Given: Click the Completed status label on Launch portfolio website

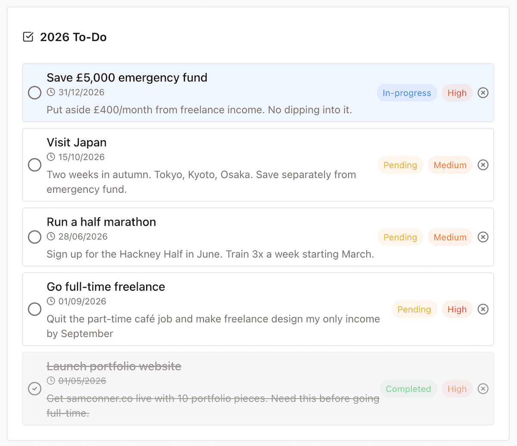Looking at the screenshot, I should point(408,388).
